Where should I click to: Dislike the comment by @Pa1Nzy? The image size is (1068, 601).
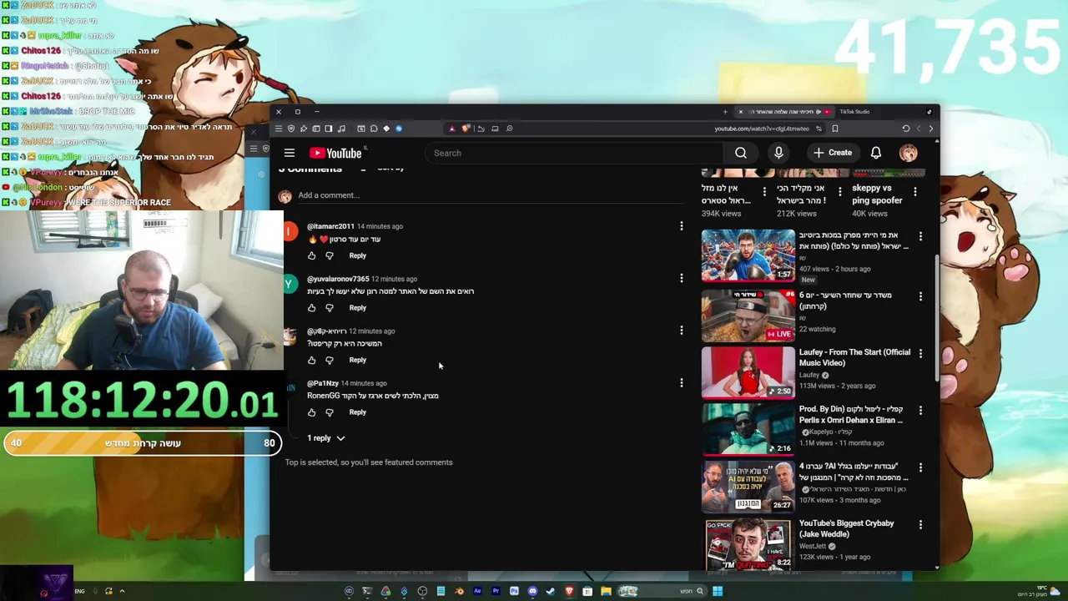pyautogui.click(x=330, y=412)
